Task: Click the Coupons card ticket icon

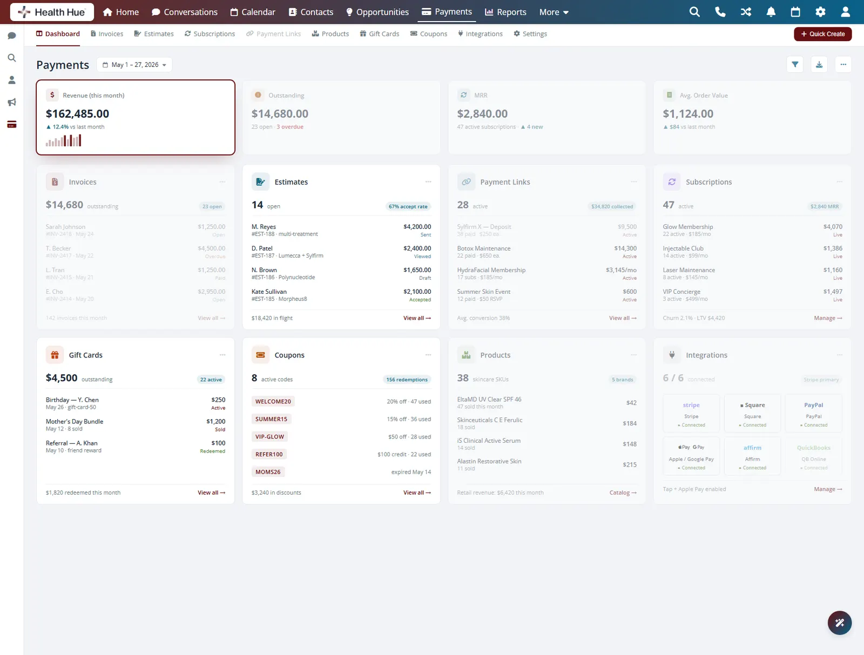Action: pyautogui.click(x=260, y=355)
